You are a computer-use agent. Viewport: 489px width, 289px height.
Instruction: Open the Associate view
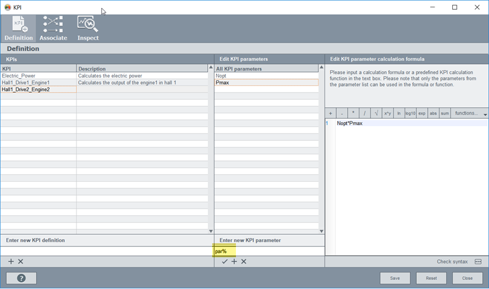click(x=53, y=29)
